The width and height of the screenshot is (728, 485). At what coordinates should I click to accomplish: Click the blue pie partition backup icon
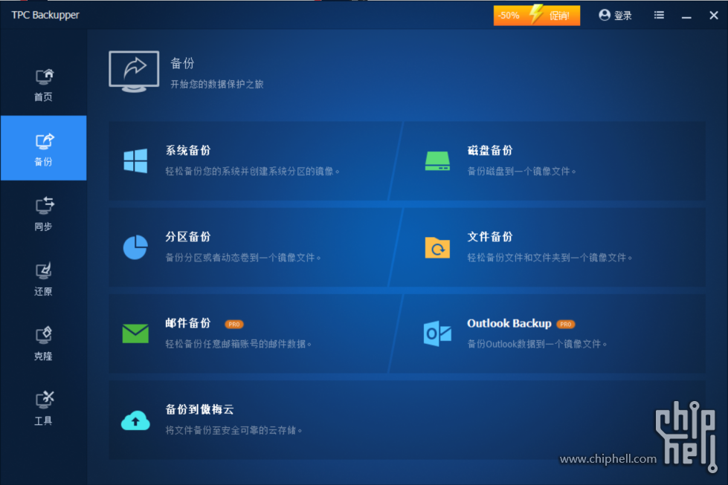(x=135, y=247)
